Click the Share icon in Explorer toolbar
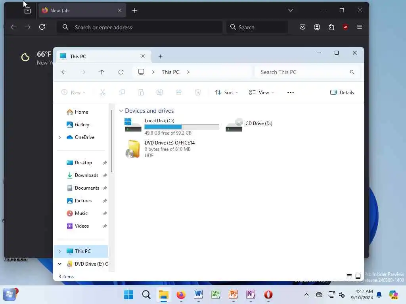The image size is (406, 304). point(179,92)
